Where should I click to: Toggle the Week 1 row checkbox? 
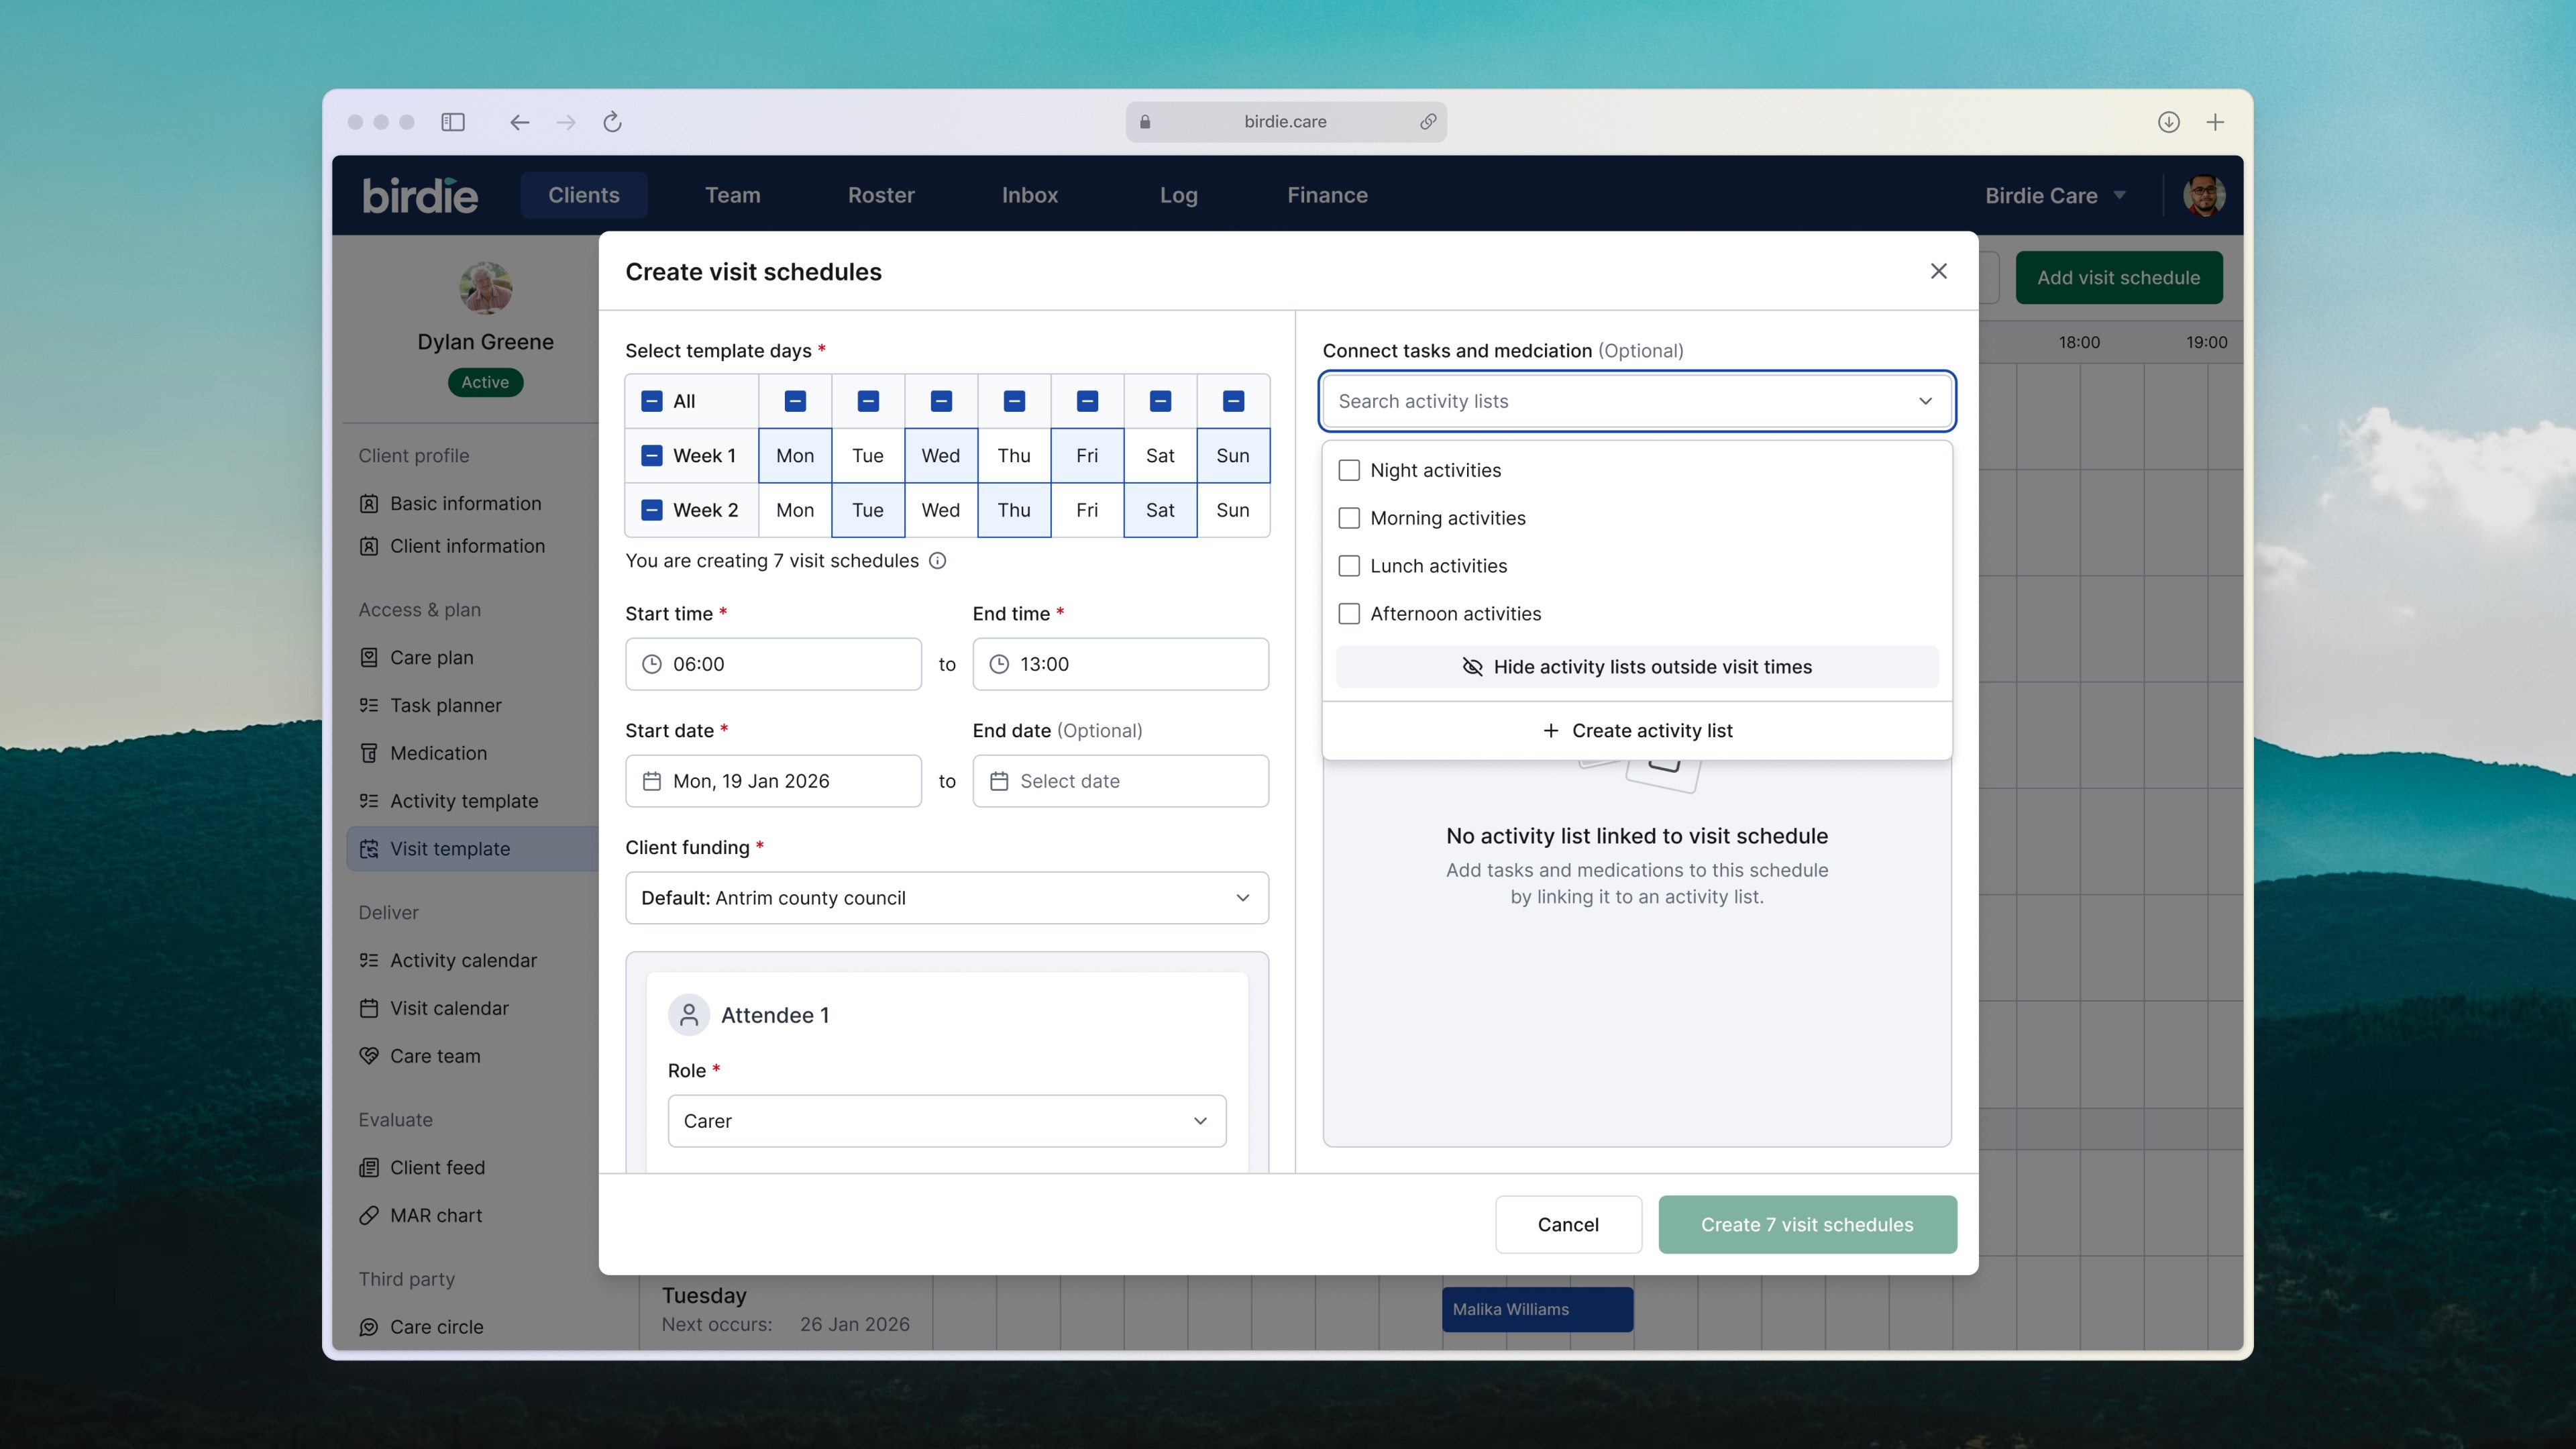tap(652, 456)
